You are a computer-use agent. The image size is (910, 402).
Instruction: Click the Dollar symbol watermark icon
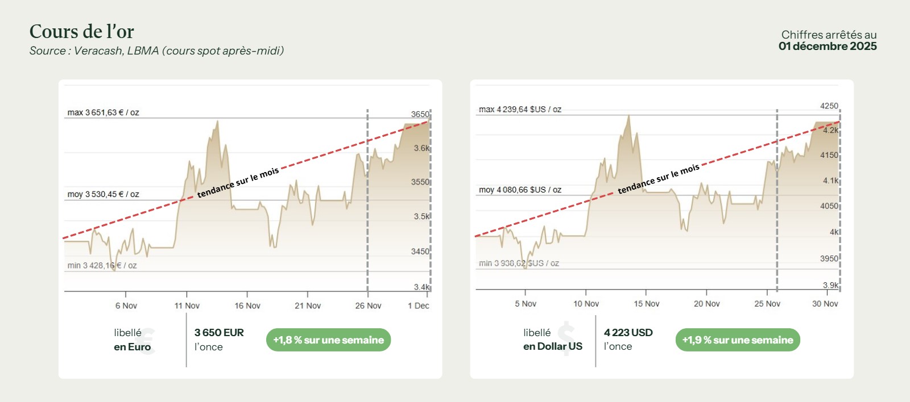(566, 339)
